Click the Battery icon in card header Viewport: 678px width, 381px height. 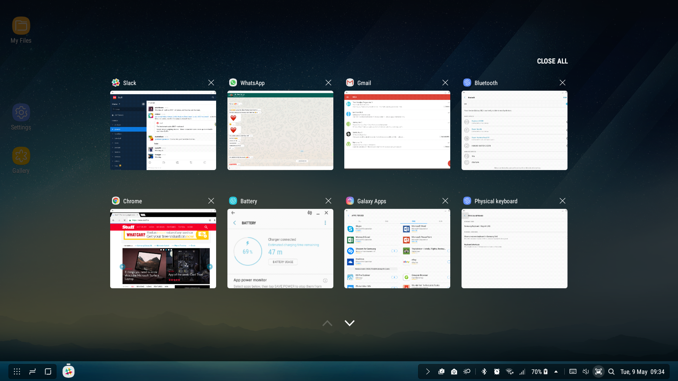click(x=233, y=201)
